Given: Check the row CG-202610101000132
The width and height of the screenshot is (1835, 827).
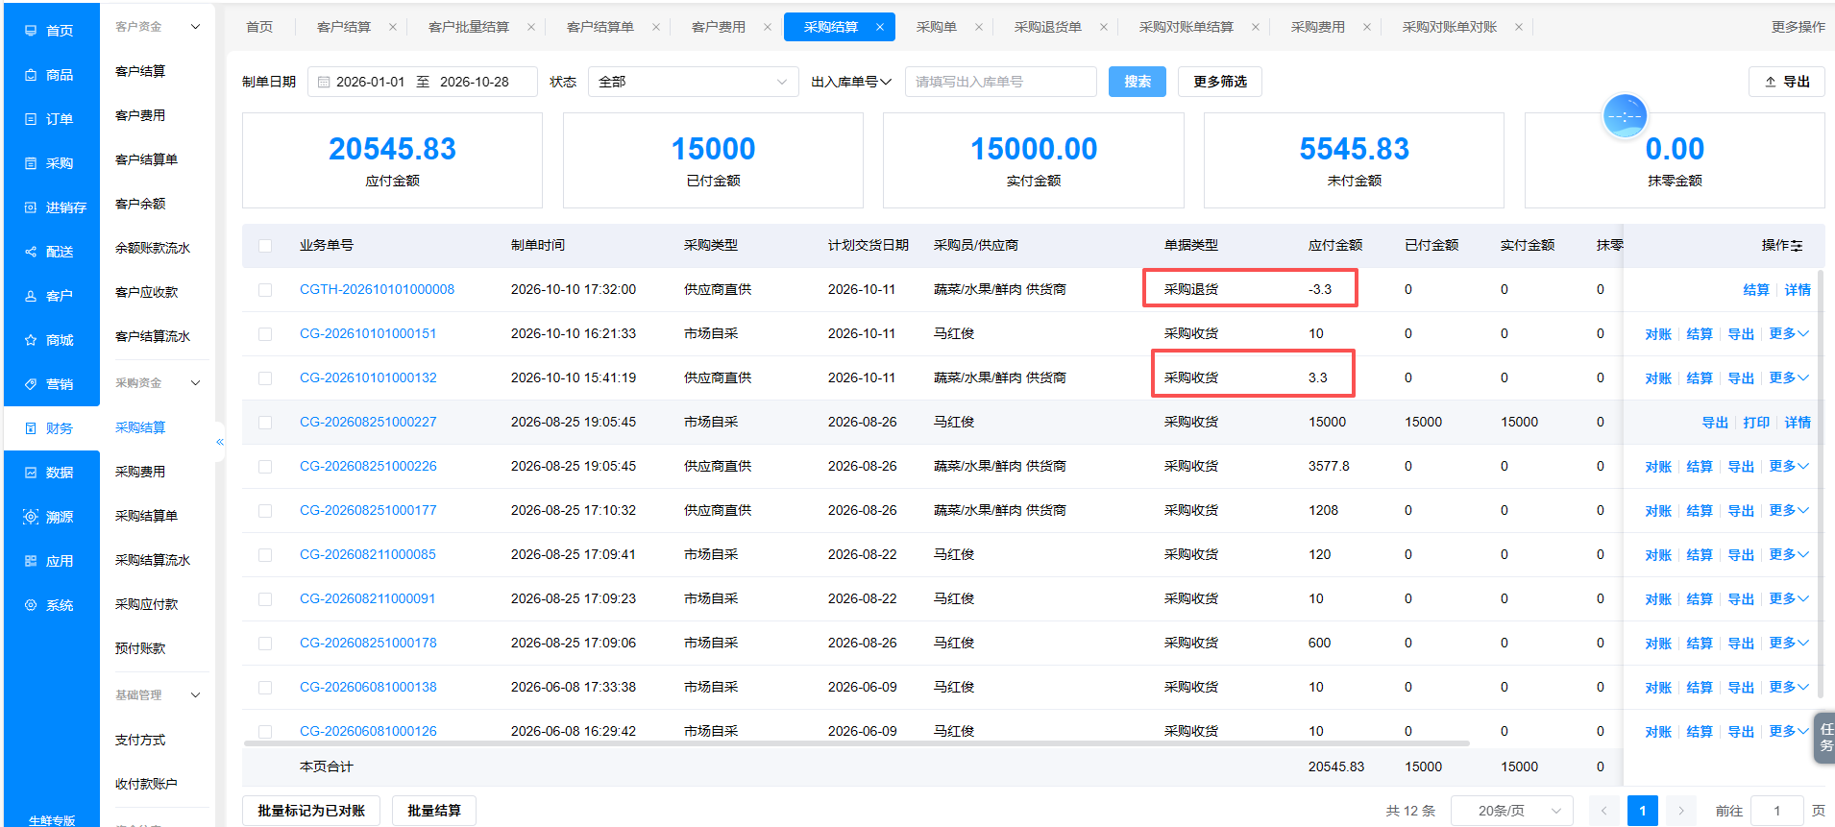Looking at the screenshot, I should click(265, 378).
